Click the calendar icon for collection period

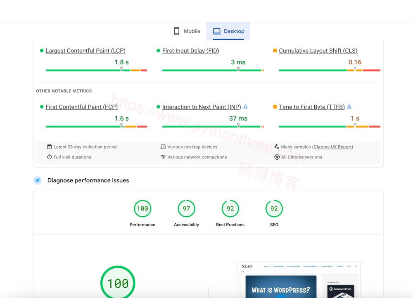click(50, 147)
